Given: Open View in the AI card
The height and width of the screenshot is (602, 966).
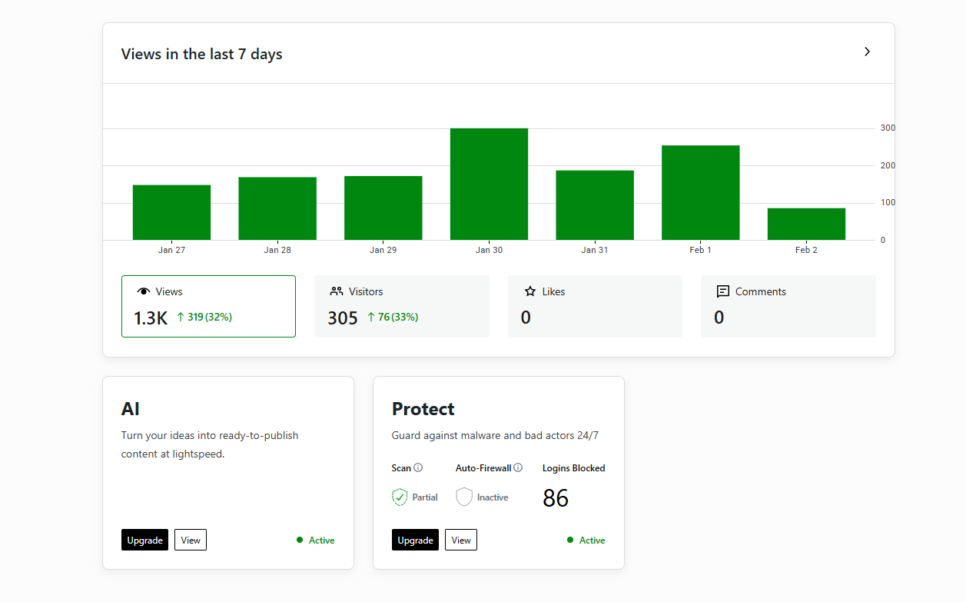Looking at the screenshot, I should click(x=191, y=540).
